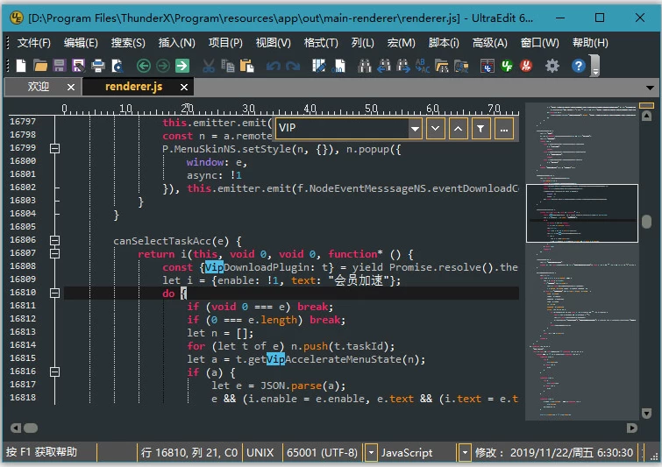Open the JavaScript language dropdown arrow
The image size is (662, 467).
coord(465,453)
